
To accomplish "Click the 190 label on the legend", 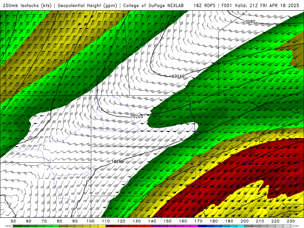I will click(x=230, y=221).
